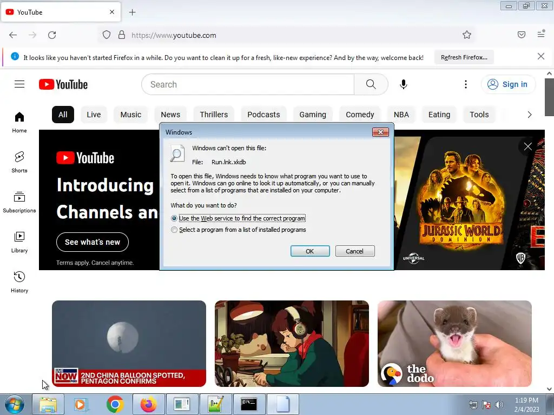Click the address bar URL youtube.com
The image size is (554, 415).
click(x=174, y=35)
